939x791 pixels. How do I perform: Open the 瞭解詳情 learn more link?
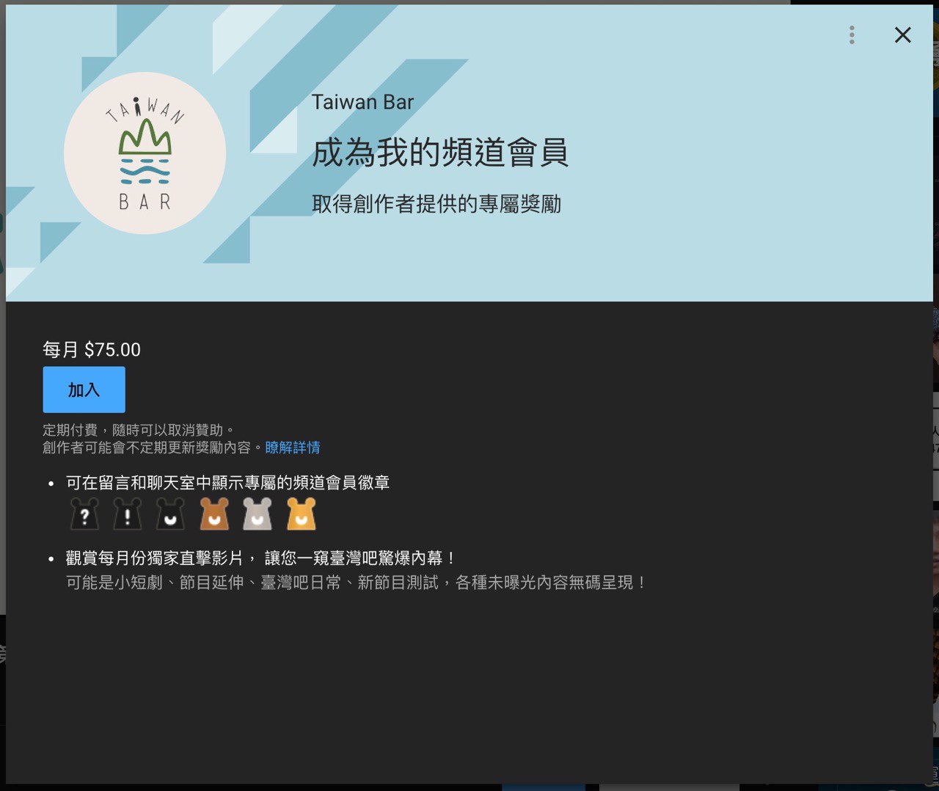click(293, 448)
